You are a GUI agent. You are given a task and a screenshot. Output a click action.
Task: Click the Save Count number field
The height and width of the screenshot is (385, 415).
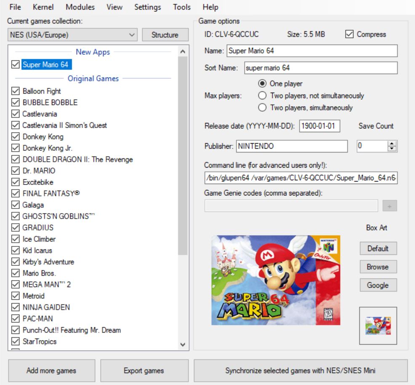[372, 146]
